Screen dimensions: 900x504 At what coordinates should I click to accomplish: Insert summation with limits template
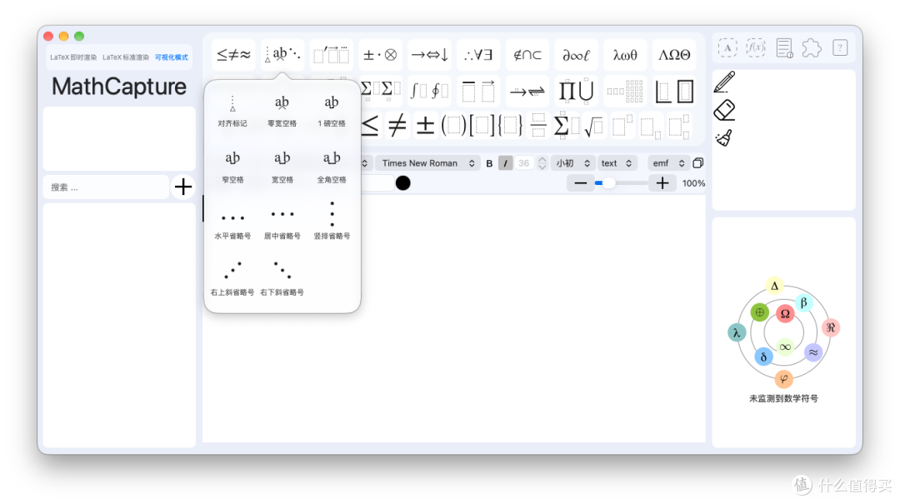click(566, 126)
